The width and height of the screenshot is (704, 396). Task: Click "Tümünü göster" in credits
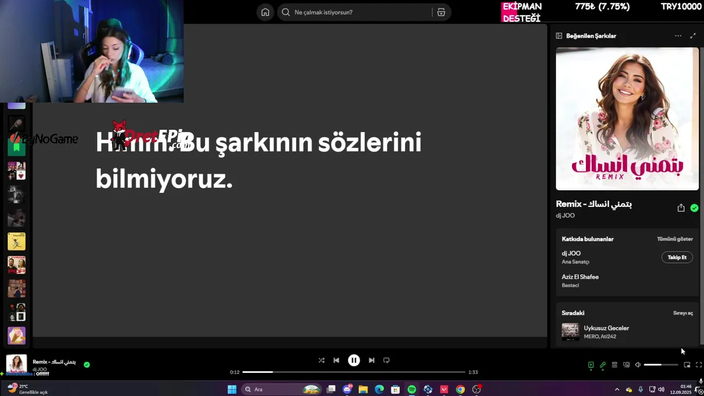point(675,239)
